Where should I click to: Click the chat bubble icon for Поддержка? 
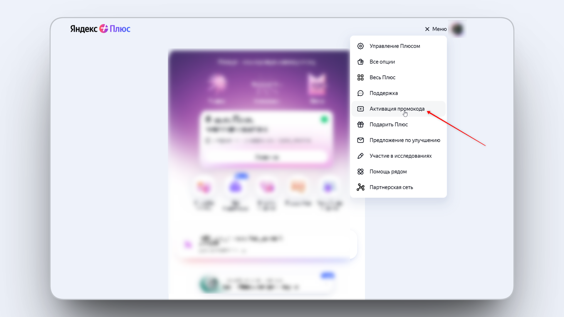point(360,93)
